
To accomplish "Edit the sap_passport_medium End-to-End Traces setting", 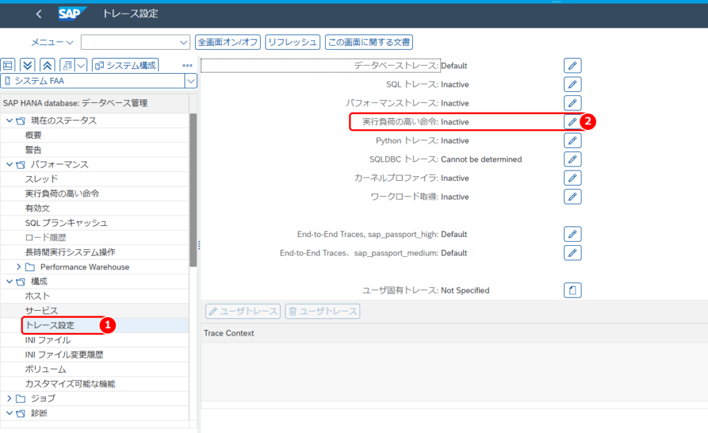I will (572, 253).
